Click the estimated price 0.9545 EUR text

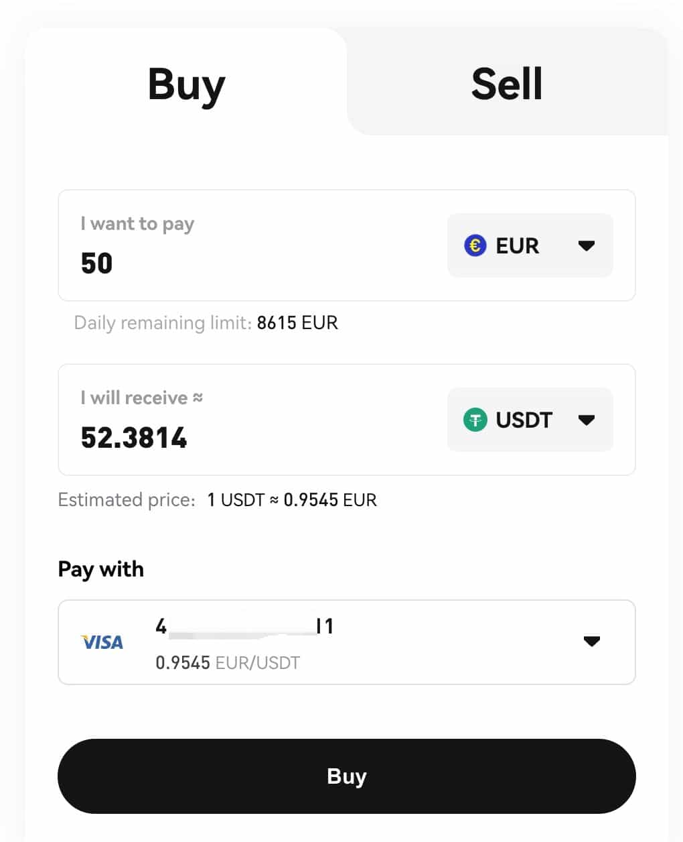(x=329, y=500)
